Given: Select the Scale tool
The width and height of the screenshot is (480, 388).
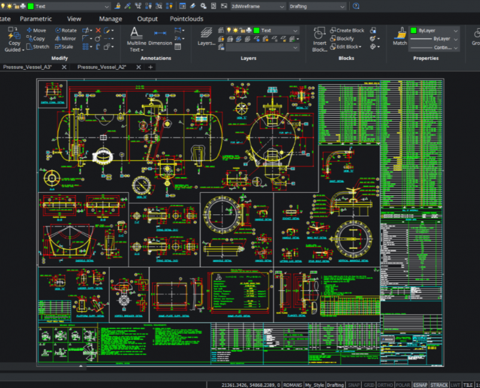Looking at the screenshot, I should pos(64,47).
